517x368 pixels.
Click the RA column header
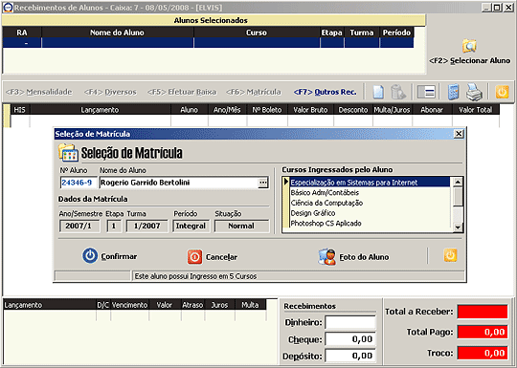pos(22,32)
